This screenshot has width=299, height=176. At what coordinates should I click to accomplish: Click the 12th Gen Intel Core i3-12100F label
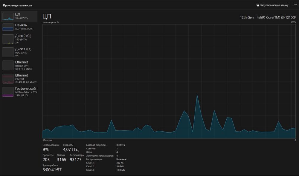coord(268,18)
